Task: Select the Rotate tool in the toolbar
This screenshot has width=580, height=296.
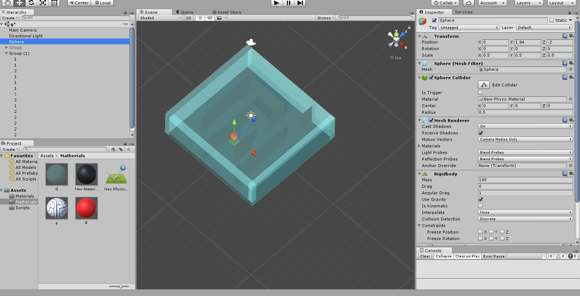Action: click(x=31, y=3)
